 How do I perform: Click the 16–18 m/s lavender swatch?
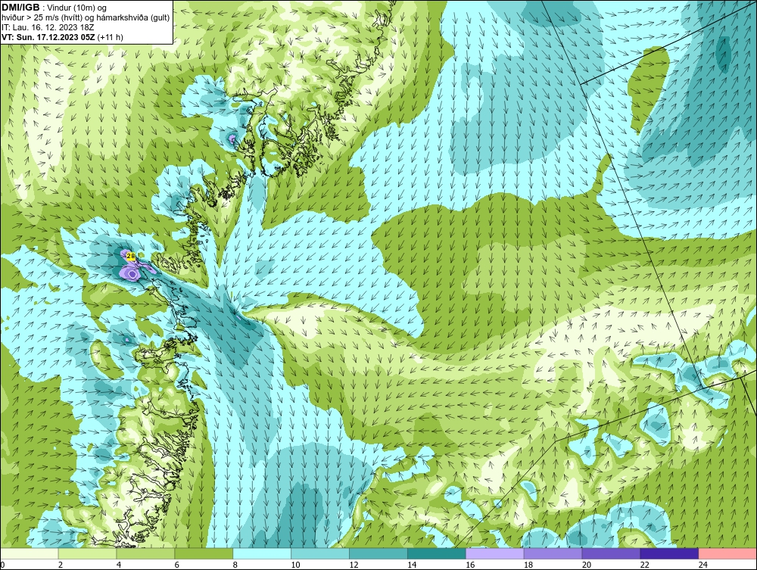(495, 553)
